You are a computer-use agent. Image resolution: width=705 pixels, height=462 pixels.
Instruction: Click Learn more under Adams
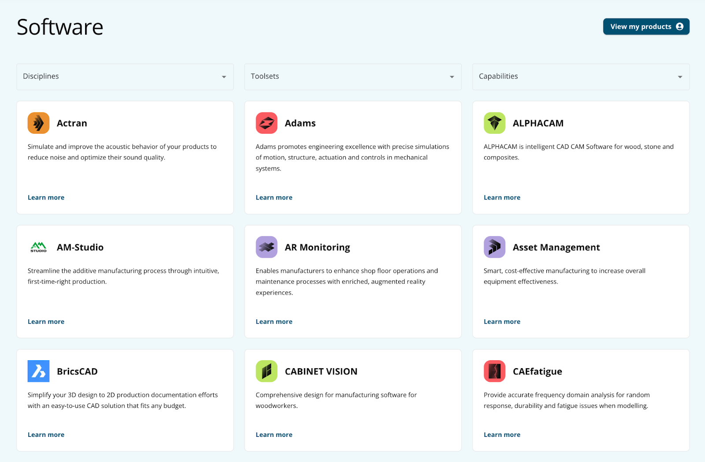[274, 197]
